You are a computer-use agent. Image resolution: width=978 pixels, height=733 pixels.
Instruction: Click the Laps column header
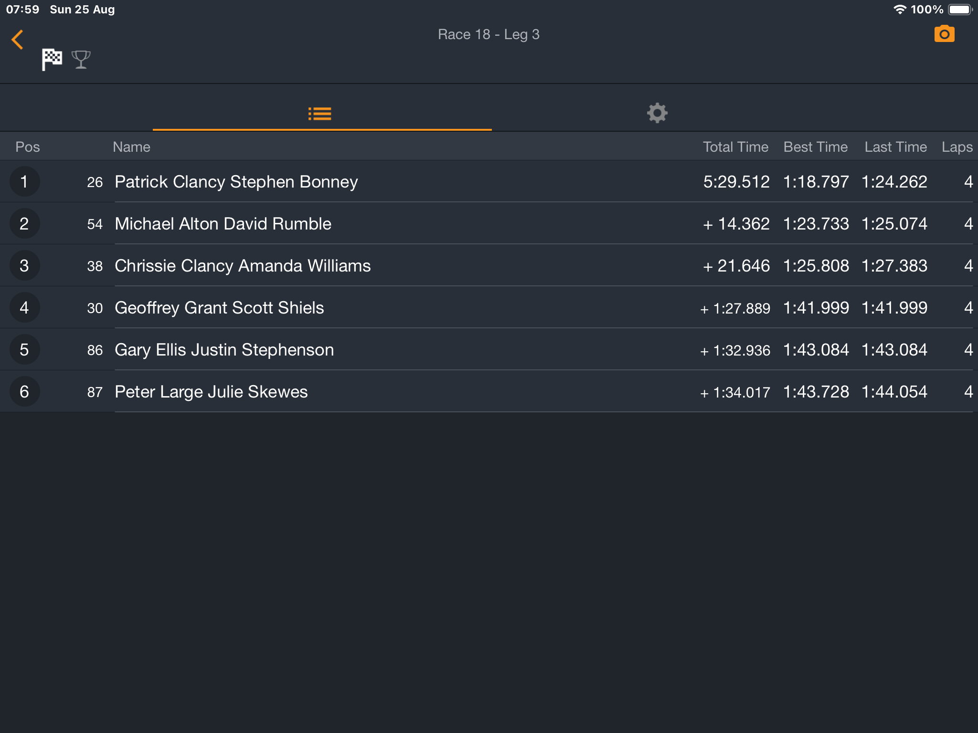coord(957,147)
